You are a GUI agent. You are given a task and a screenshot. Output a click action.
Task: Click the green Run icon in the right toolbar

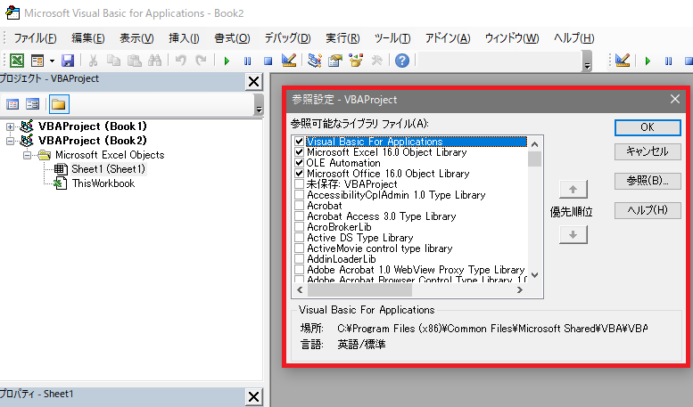pos(648,61)
